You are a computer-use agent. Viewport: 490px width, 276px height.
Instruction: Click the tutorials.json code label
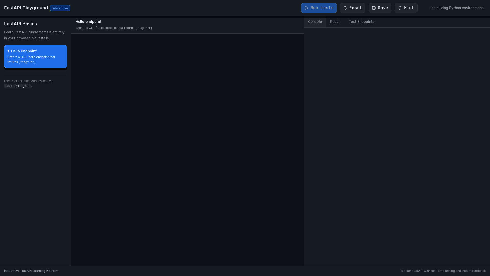point(18,86)
